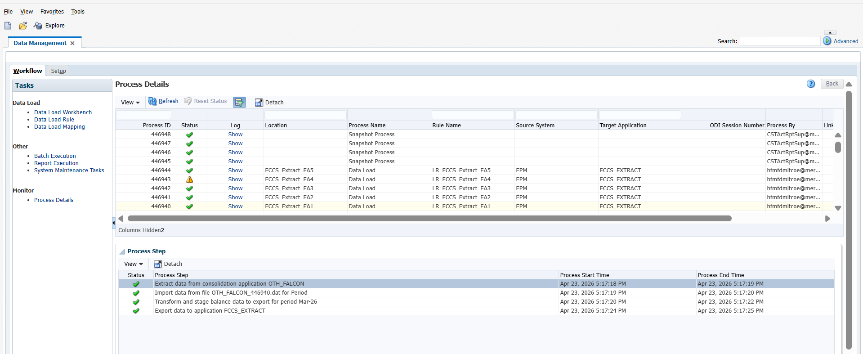
Task: Click the process table scroll right arrow
Action: click(827, 219)
